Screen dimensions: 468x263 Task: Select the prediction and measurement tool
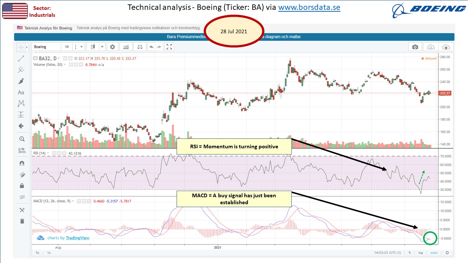tap(21, 115)
